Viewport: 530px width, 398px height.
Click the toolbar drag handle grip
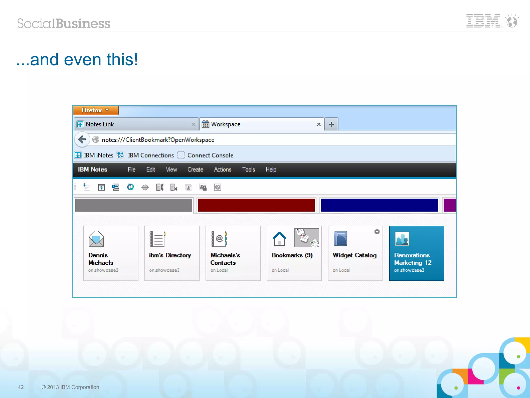(75, 187)
